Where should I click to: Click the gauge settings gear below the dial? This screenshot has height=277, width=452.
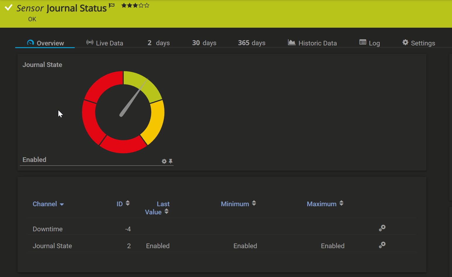click(164, 161)
